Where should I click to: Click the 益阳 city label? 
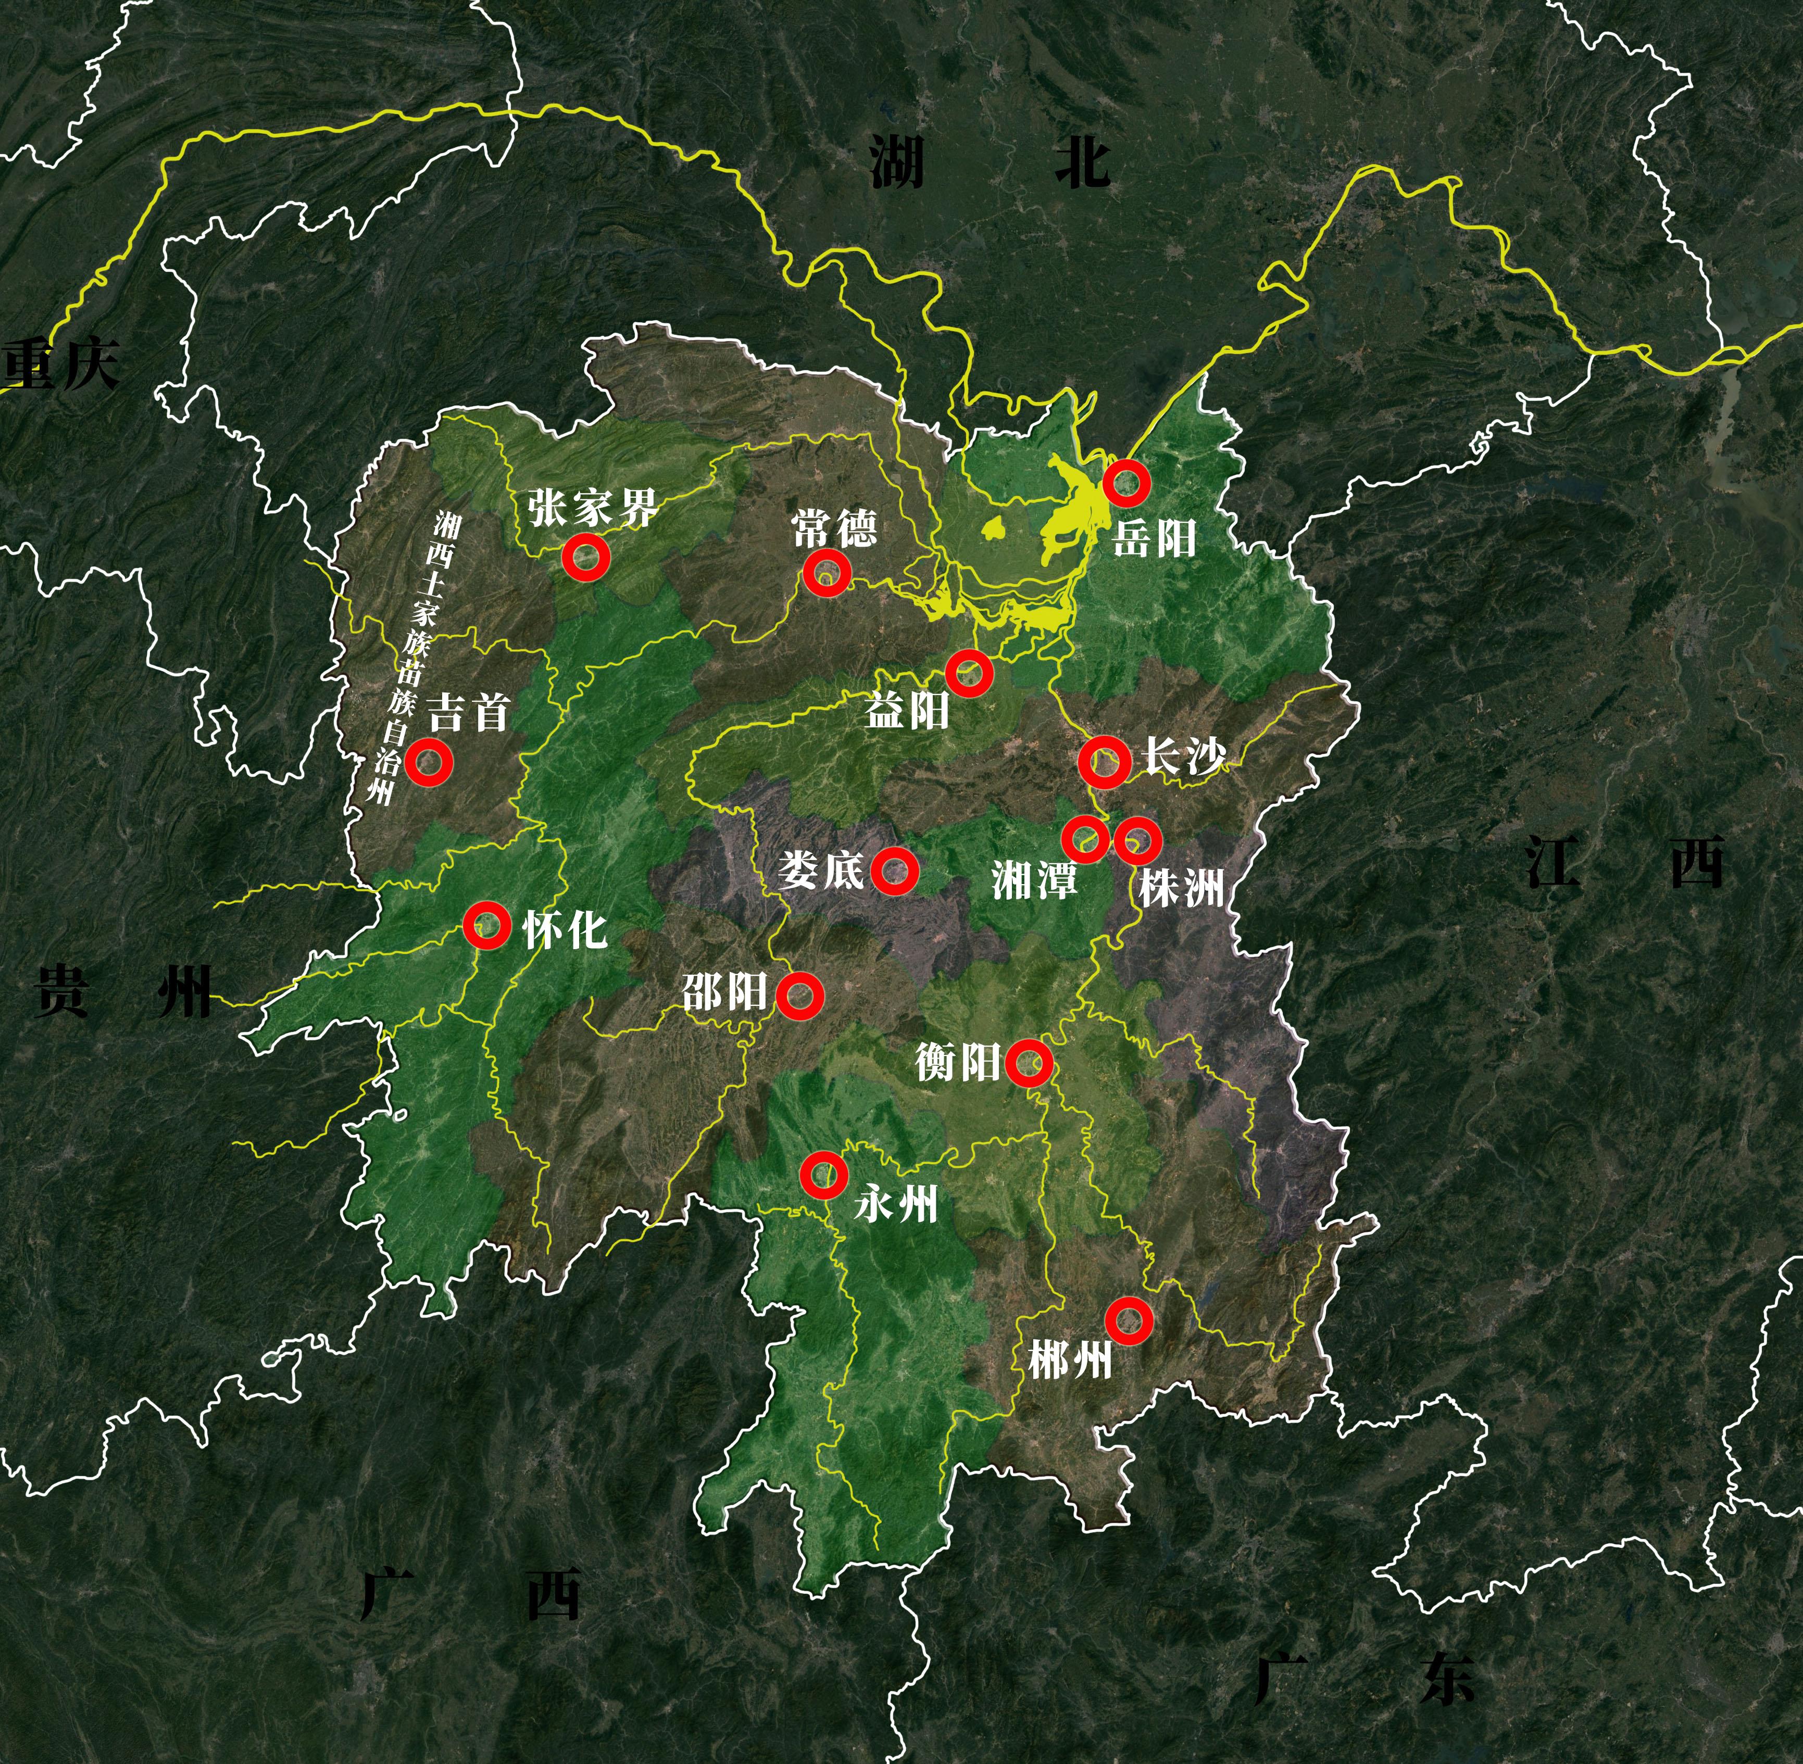908,712
